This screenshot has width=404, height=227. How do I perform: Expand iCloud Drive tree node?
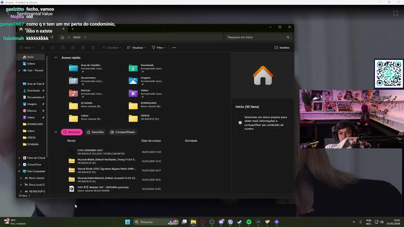pos(19,165)
